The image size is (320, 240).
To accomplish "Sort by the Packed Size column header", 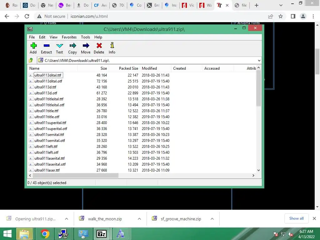I will [124, 68].
